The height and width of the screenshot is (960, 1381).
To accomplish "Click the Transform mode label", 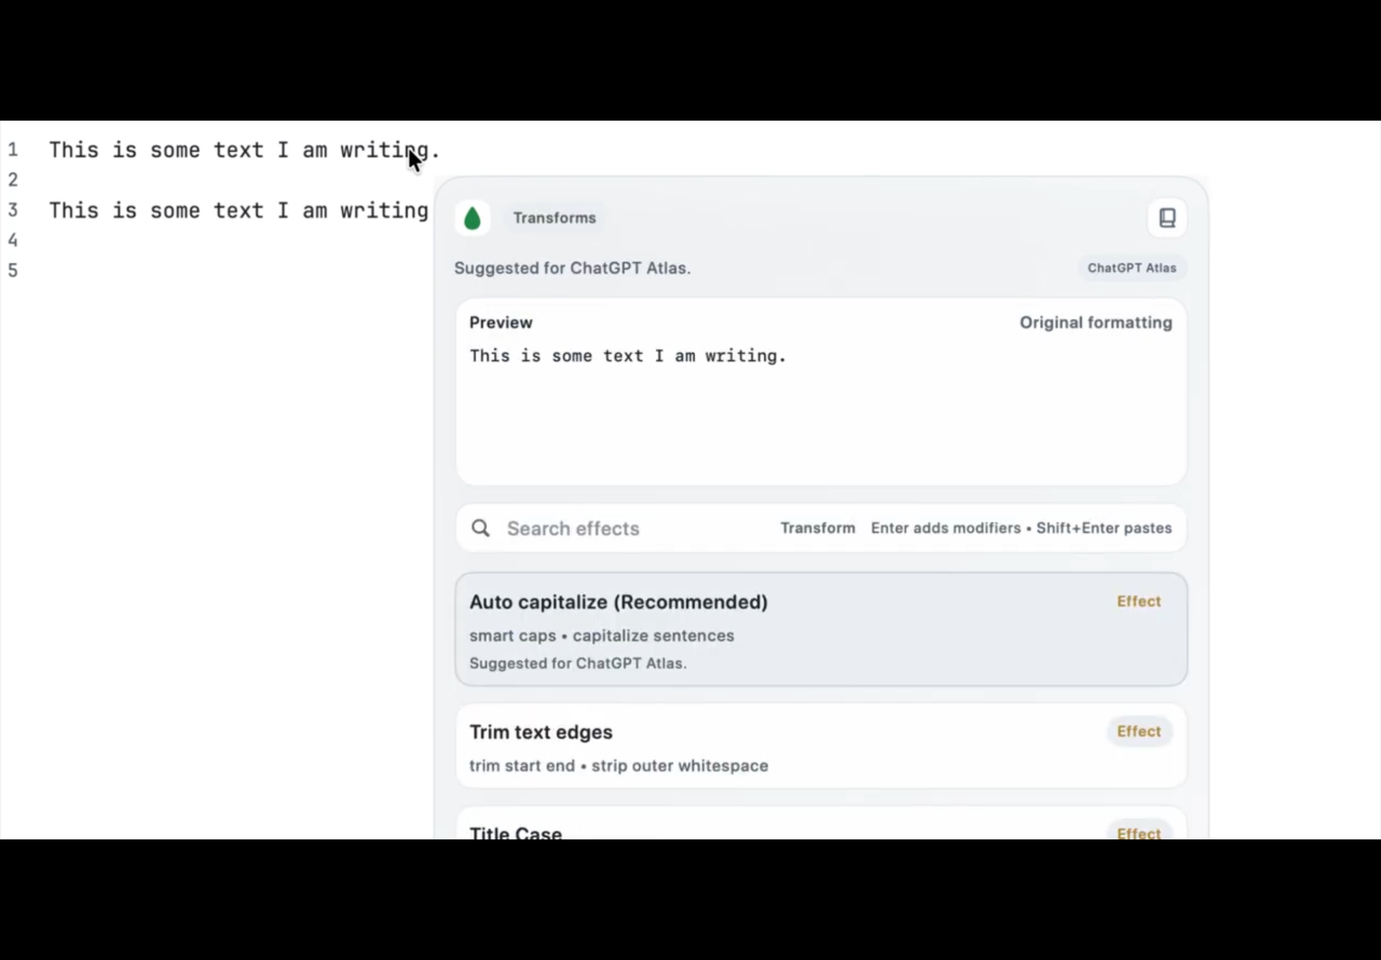I will [817, 528].
